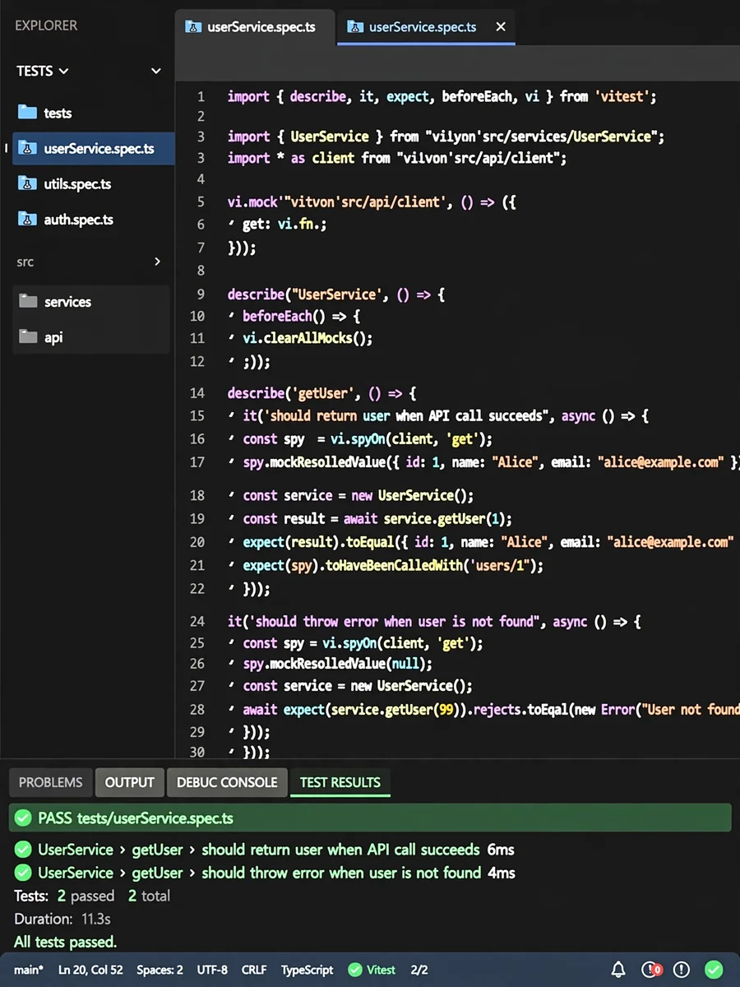Click describe('getUser' on line 14
Image resolution: width=740 pixels, height=987 pixels.
click(292, 393)
